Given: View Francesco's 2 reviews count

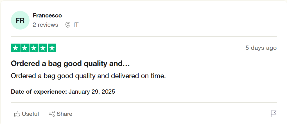Looking at the screenshot, I should [x=45, y=25].
